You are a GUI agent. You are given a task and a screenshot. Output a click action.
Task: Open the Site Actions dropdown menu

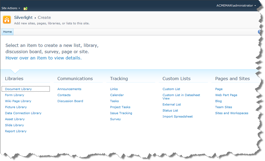point(11,8)
